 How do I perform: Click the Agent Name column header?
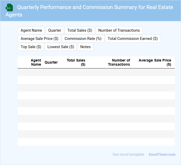click(36, 62)
